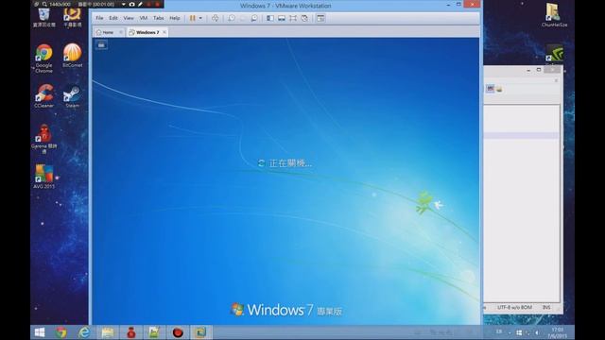Open the View menu in VMware Workstation
Viewport: 605px width, 340px height.
point(129,18)
